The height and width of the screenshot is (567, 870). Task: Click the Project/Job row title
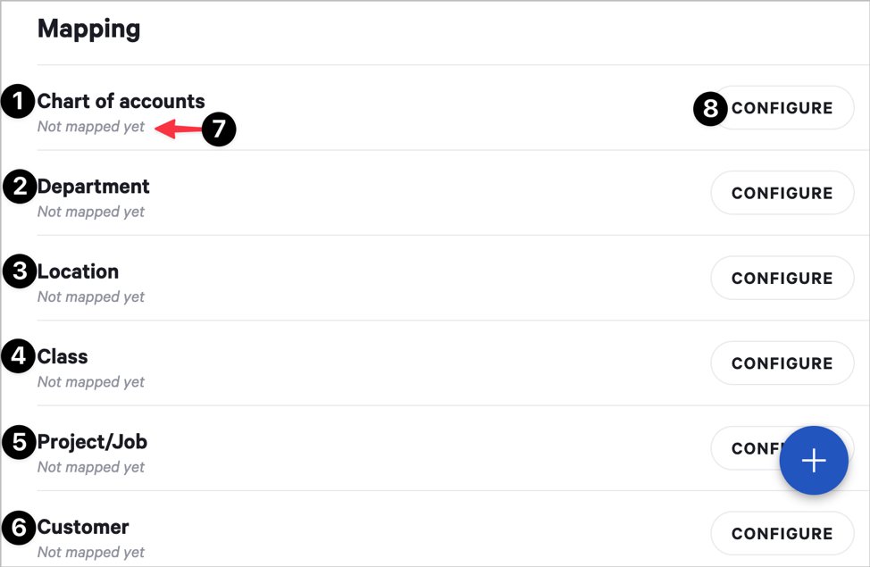[93, 442]
